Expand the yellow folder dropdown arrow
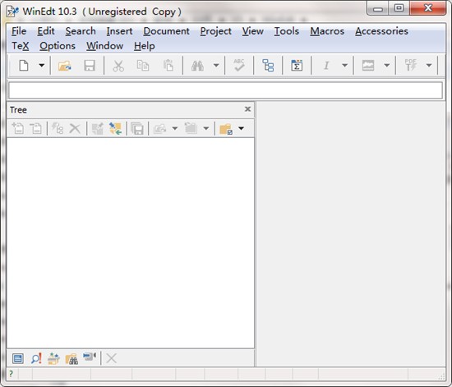 click(x=242, y=128)
